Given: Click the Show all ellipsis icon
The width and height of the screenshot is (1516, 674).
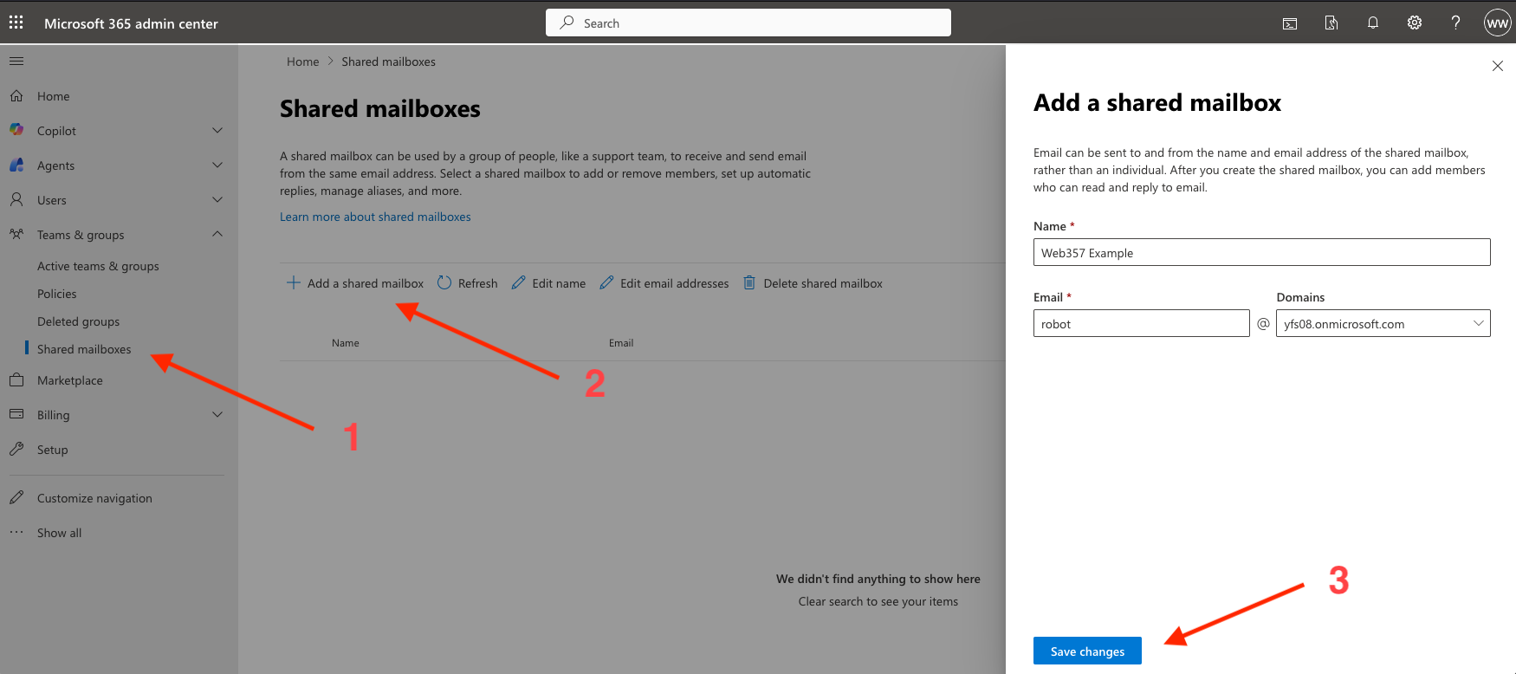Looking at the screenshot, I should (x=16, y=532).
